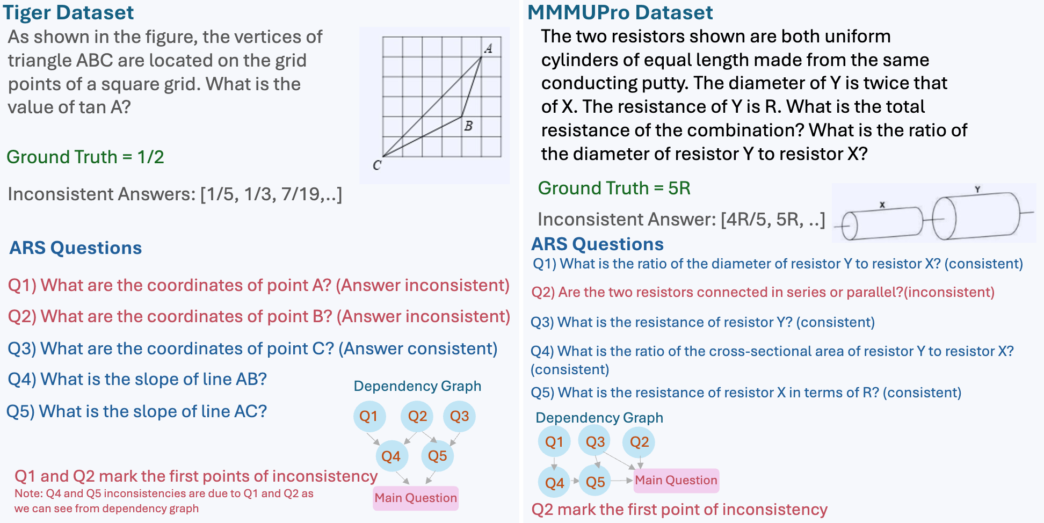Screen dimensions: 1044x523
Task: Click Main Question box in MMMUPro graph
Action: [x=676, y=480]
